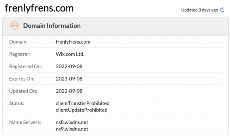Click the Domain Information header
Viewport: 231px width, 138px height.
pos(52,26)
